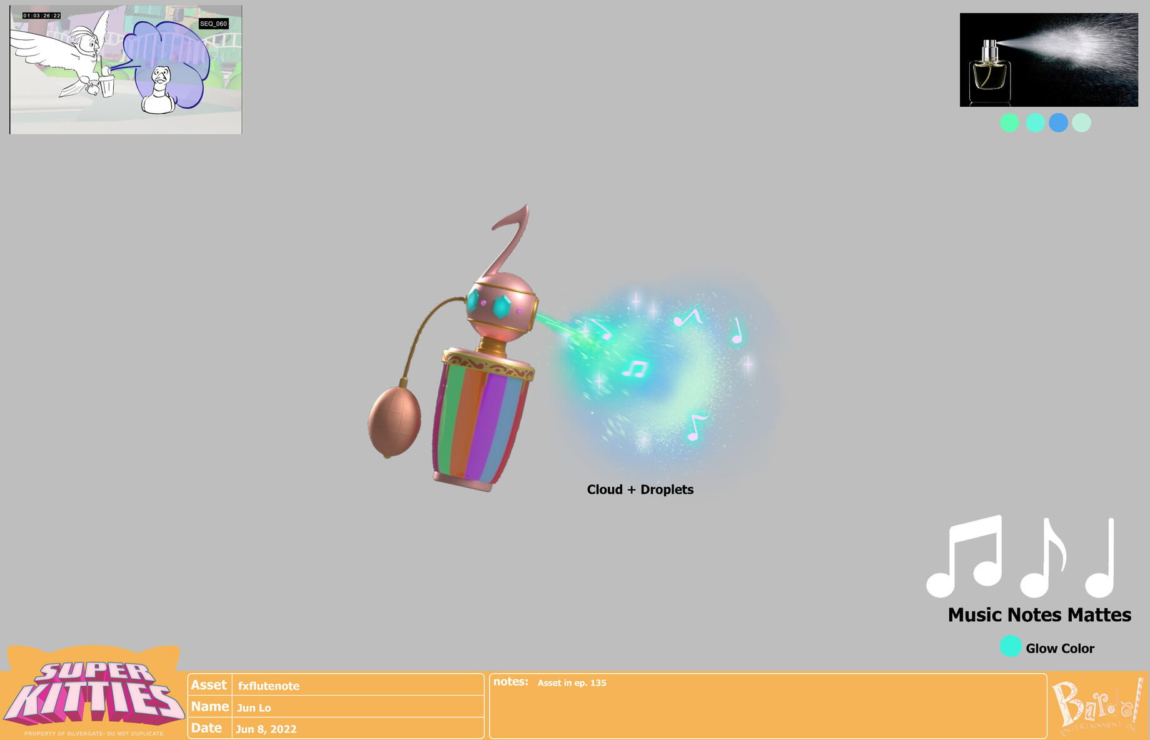1150x740 pixels.
Task: Choose the pale mint palette swatch
Action: [1081, 122]
